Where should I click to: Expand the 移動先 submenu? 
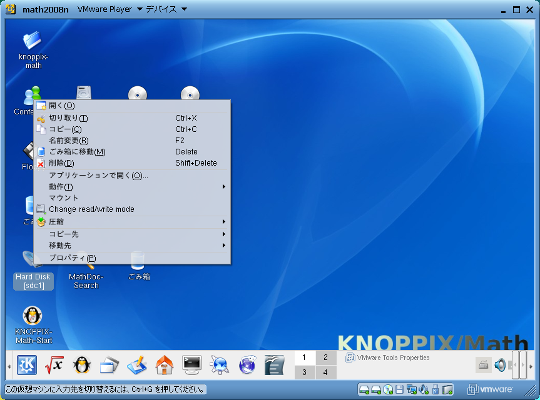132,246
